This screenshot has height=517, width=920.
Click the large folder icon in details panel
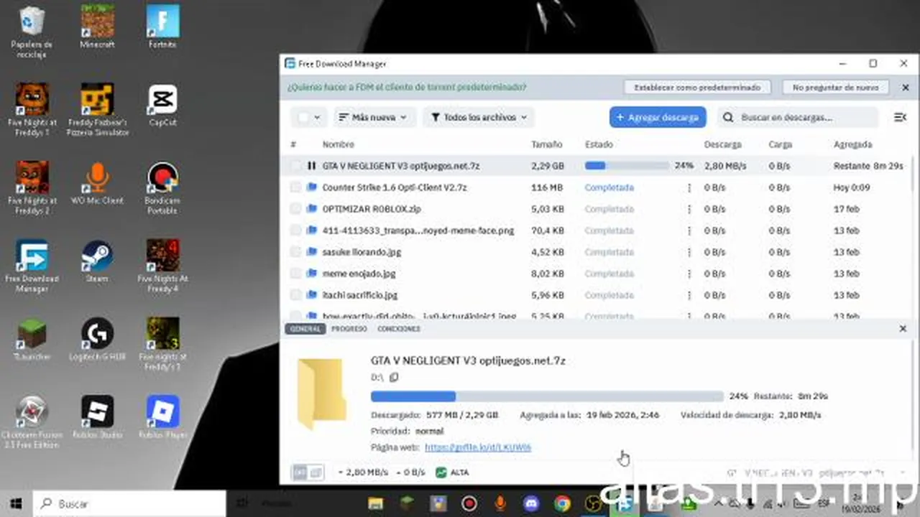coord(321,394)
